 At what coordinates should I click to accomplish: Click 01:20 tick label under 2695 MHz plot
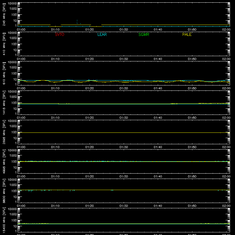coord(90,147)
